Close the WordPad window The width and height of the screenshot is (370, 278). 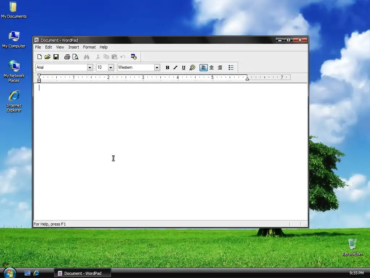300,40
